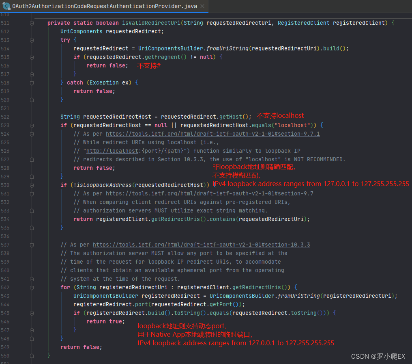Collapse the equals if block at line 545

click(32, 313)
